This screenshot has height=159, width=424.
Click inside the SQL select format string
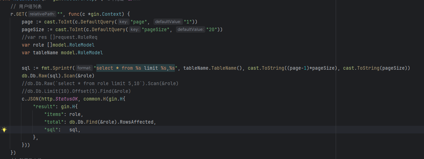click(x=137, y=68)
